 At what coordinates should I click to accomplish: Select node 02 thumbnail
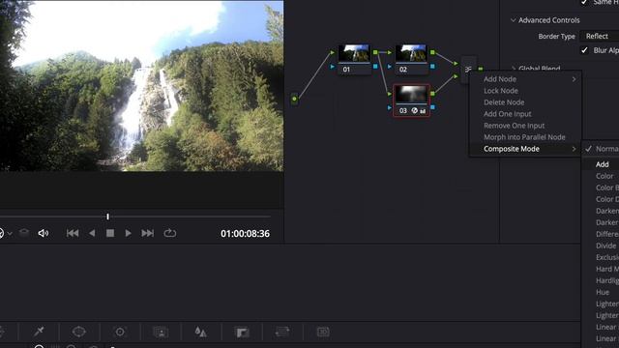pos(411,53)
